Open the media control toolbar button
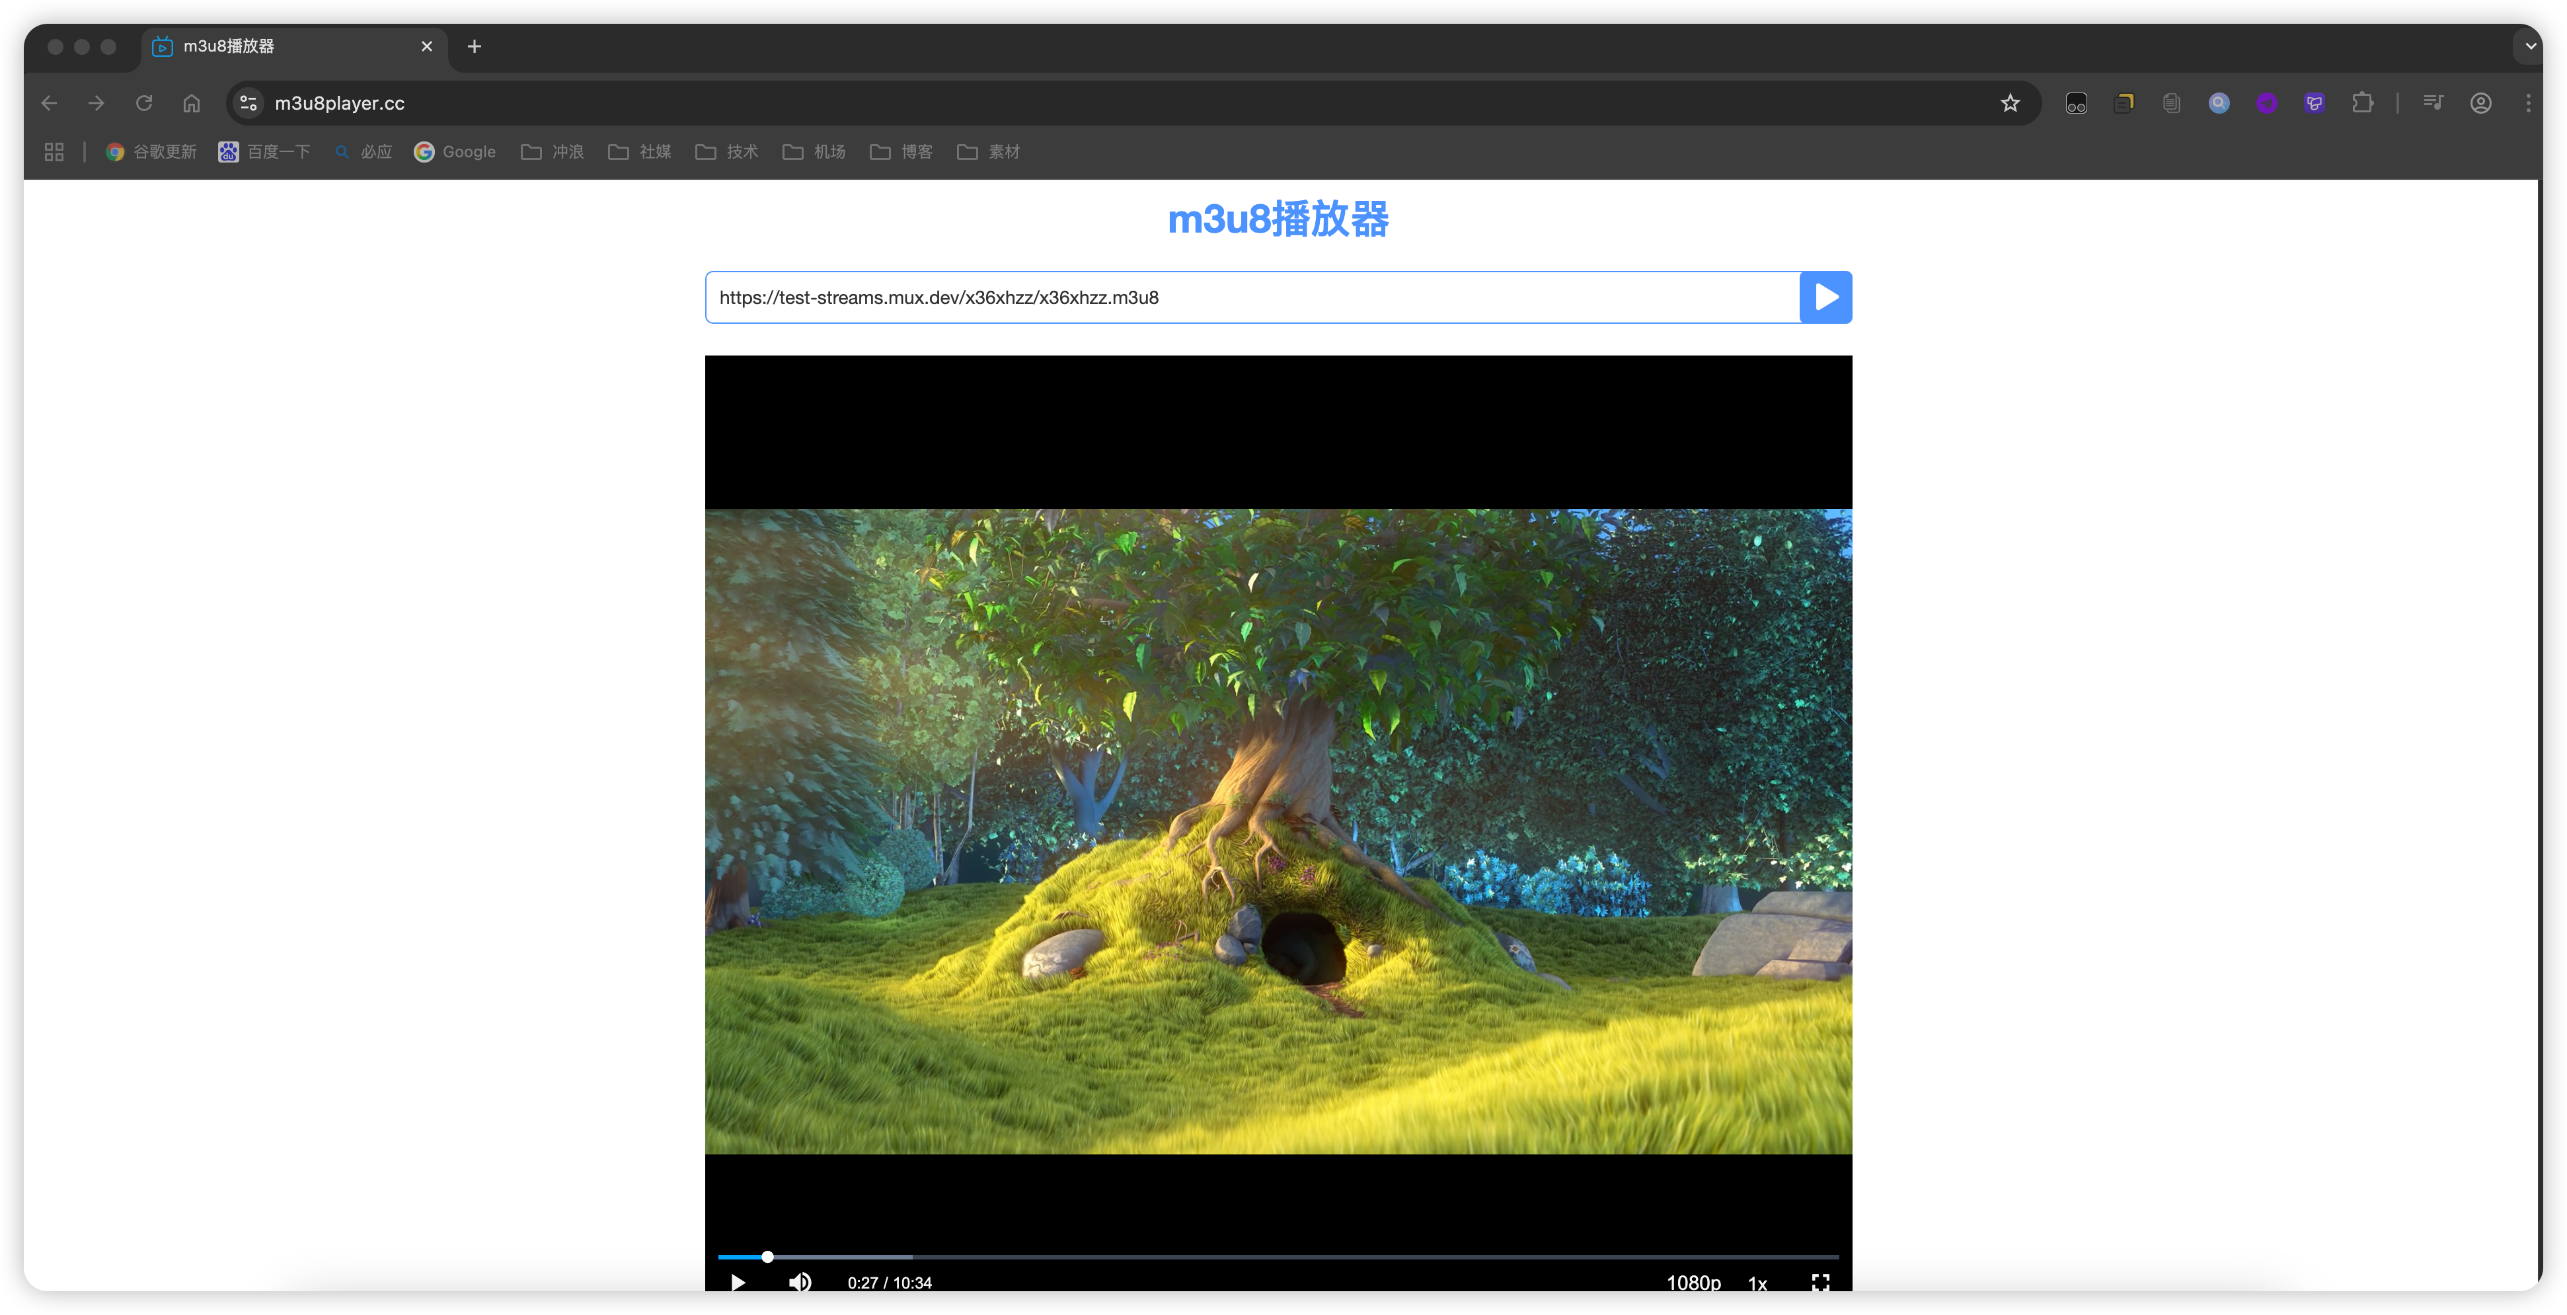Screen dimensions: 2567x1315 [2432, 102]
